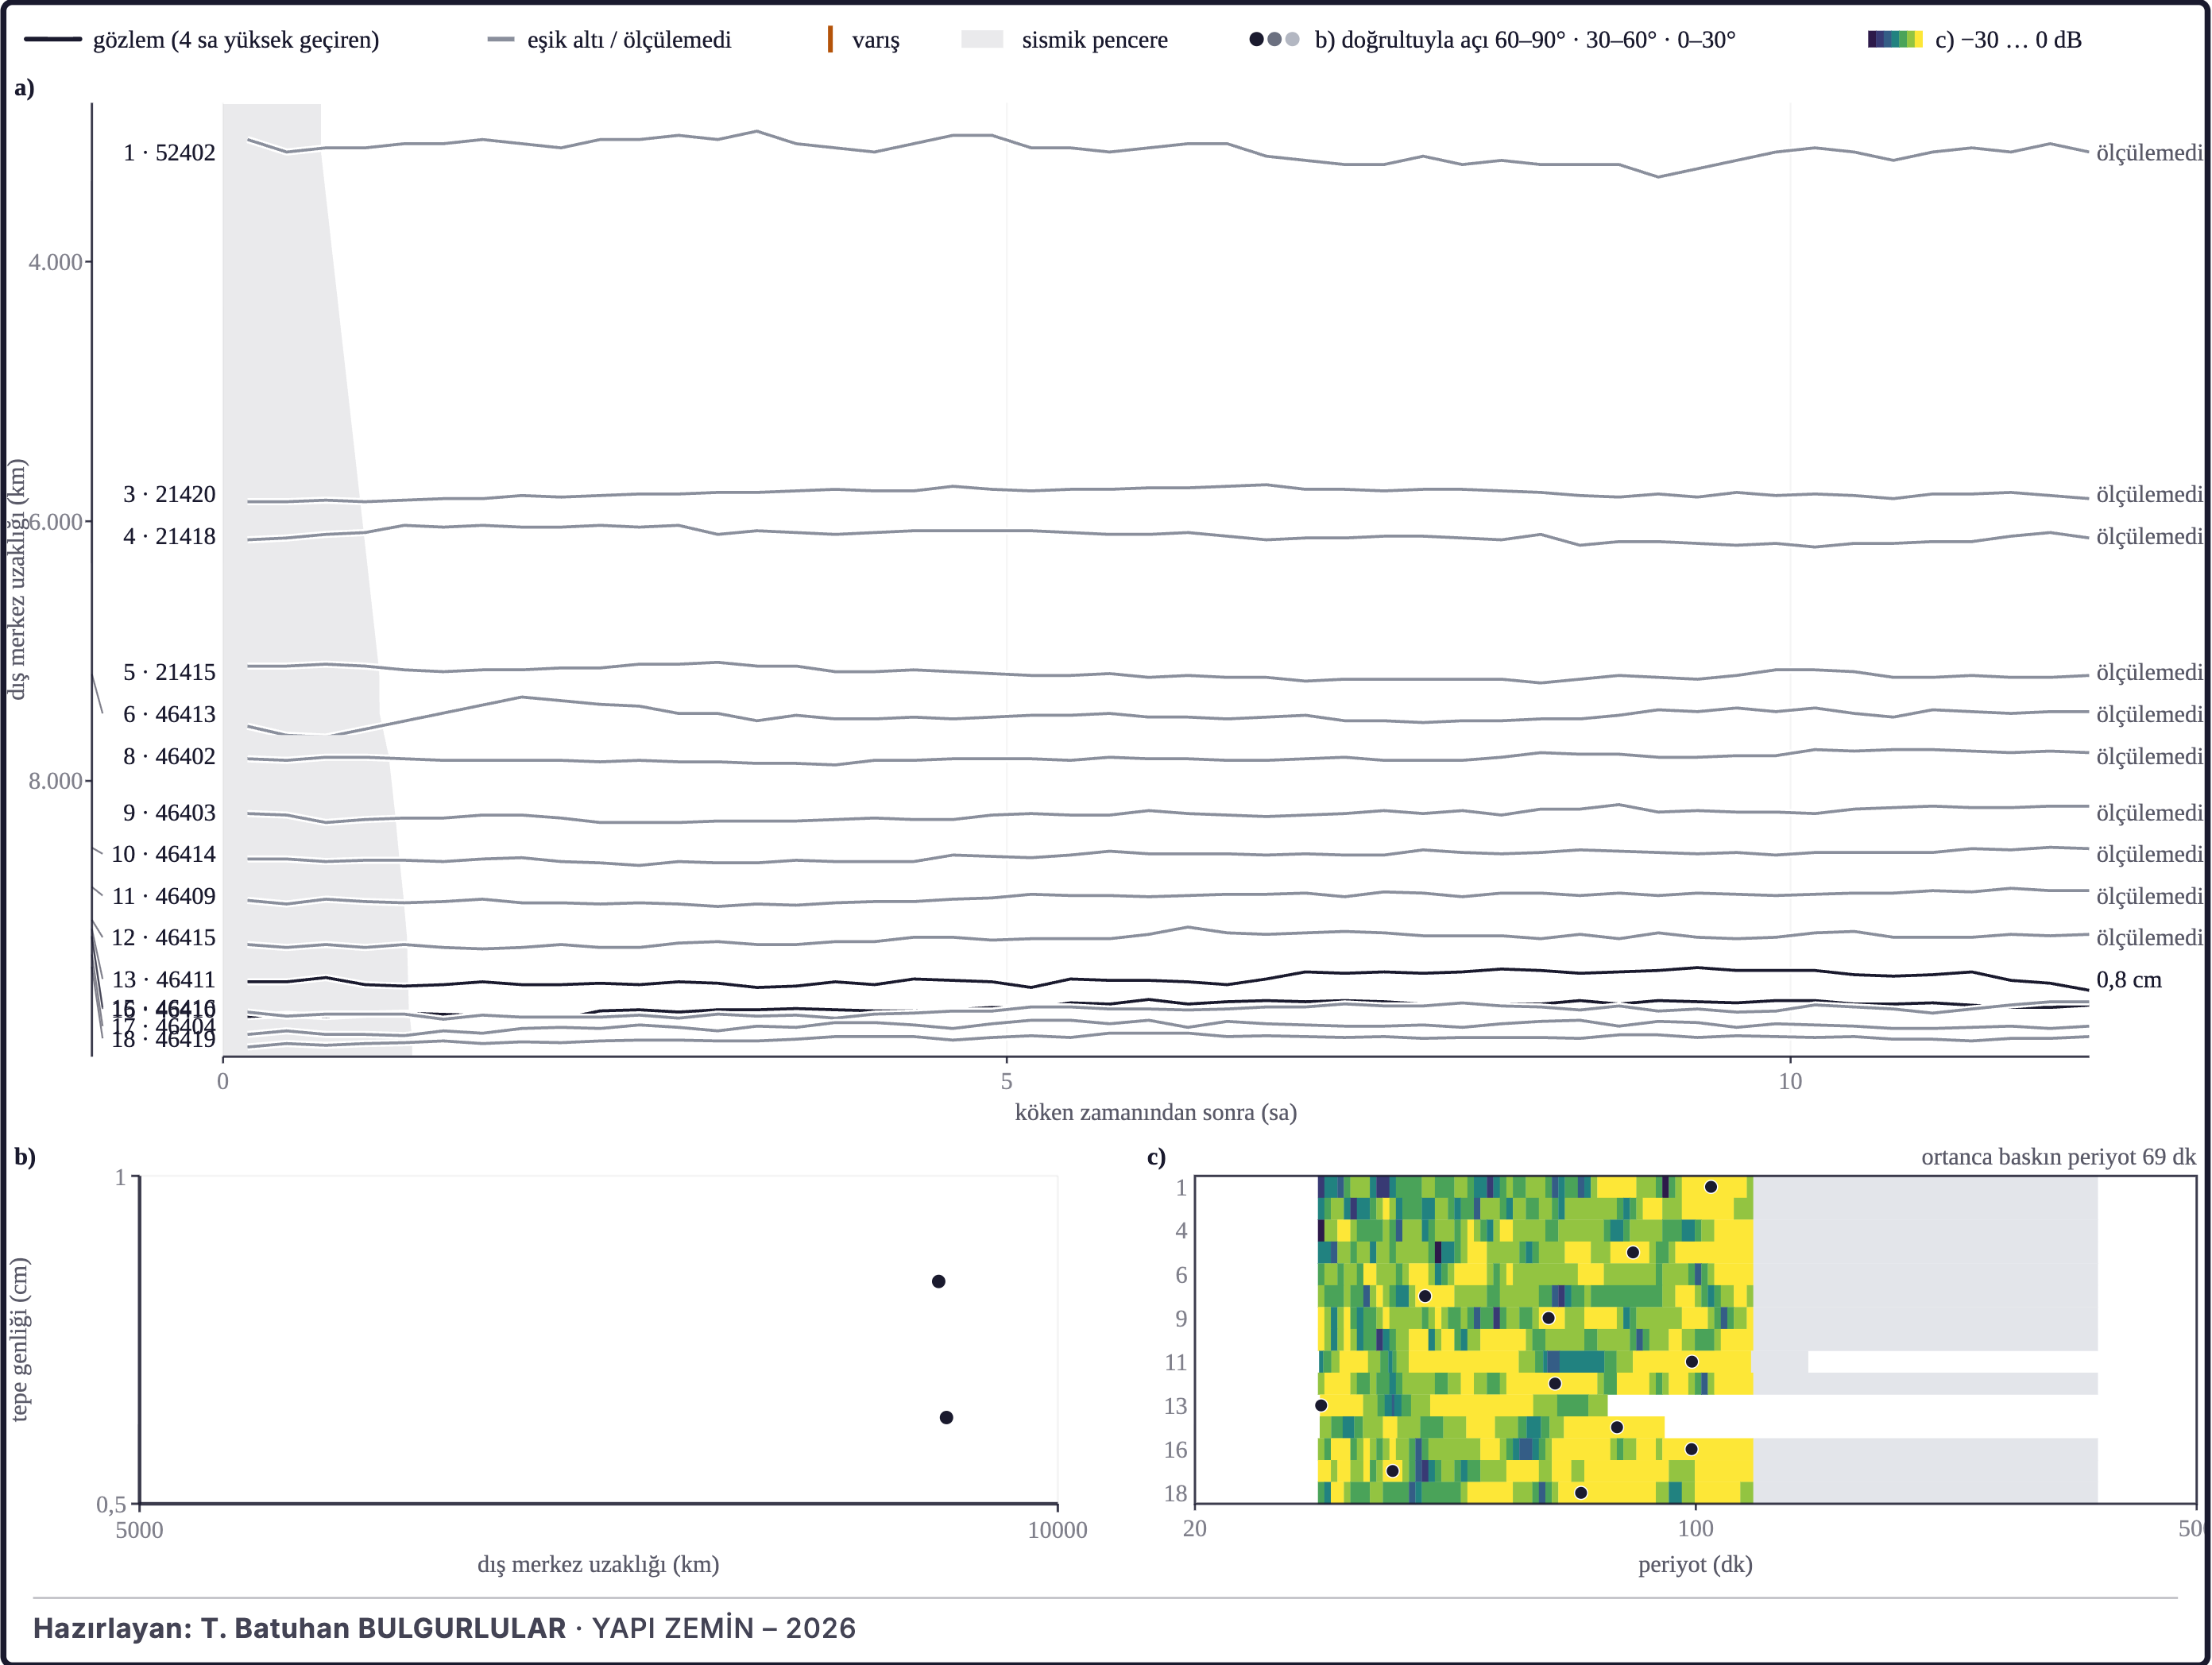Click 'YAPI ZEMİN – 2026' footer text
Screen dimensions: 2212x1665
724,1628
